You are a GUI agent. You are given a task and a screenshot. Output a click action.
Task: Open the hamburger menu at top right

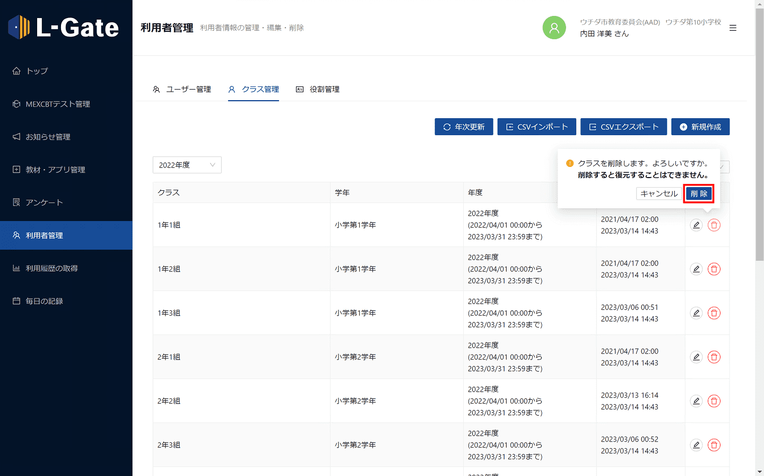(x=733, y=28)
